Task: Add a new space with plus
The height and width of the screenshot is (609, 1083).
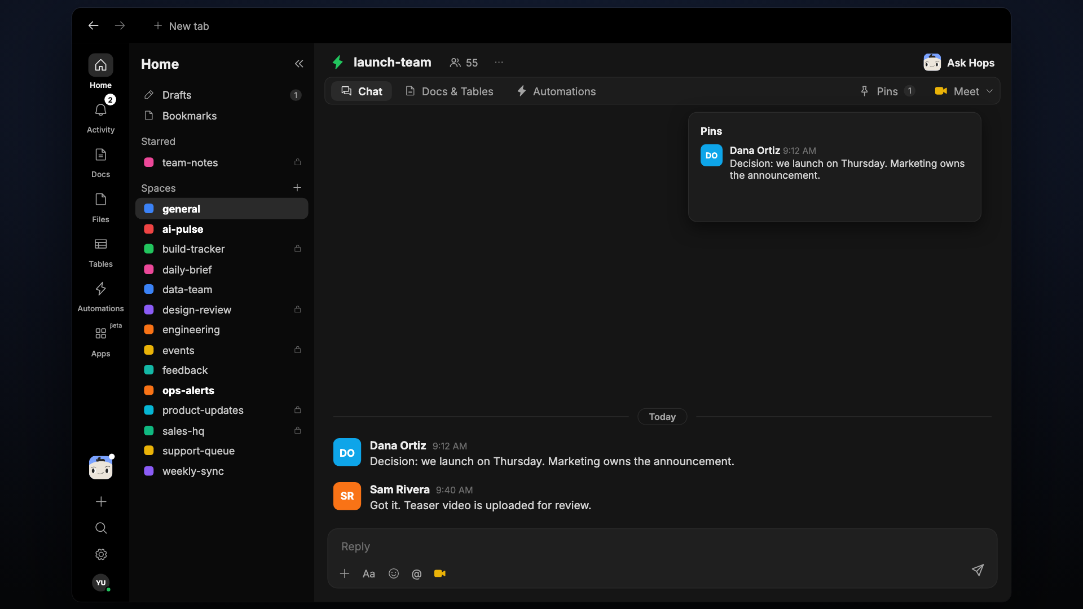Action: tap(297, 188)
